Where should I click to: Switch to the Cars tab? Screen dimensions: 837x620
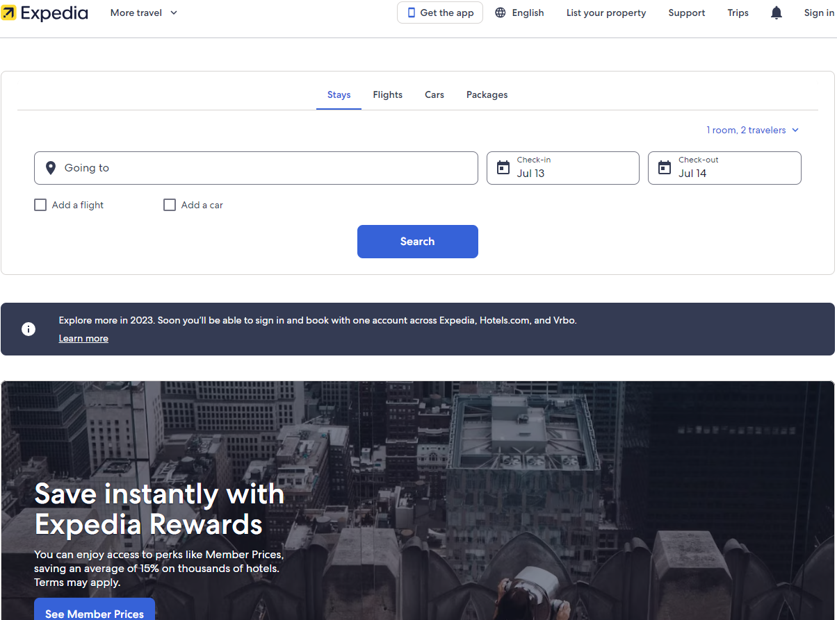coord(434,95)
